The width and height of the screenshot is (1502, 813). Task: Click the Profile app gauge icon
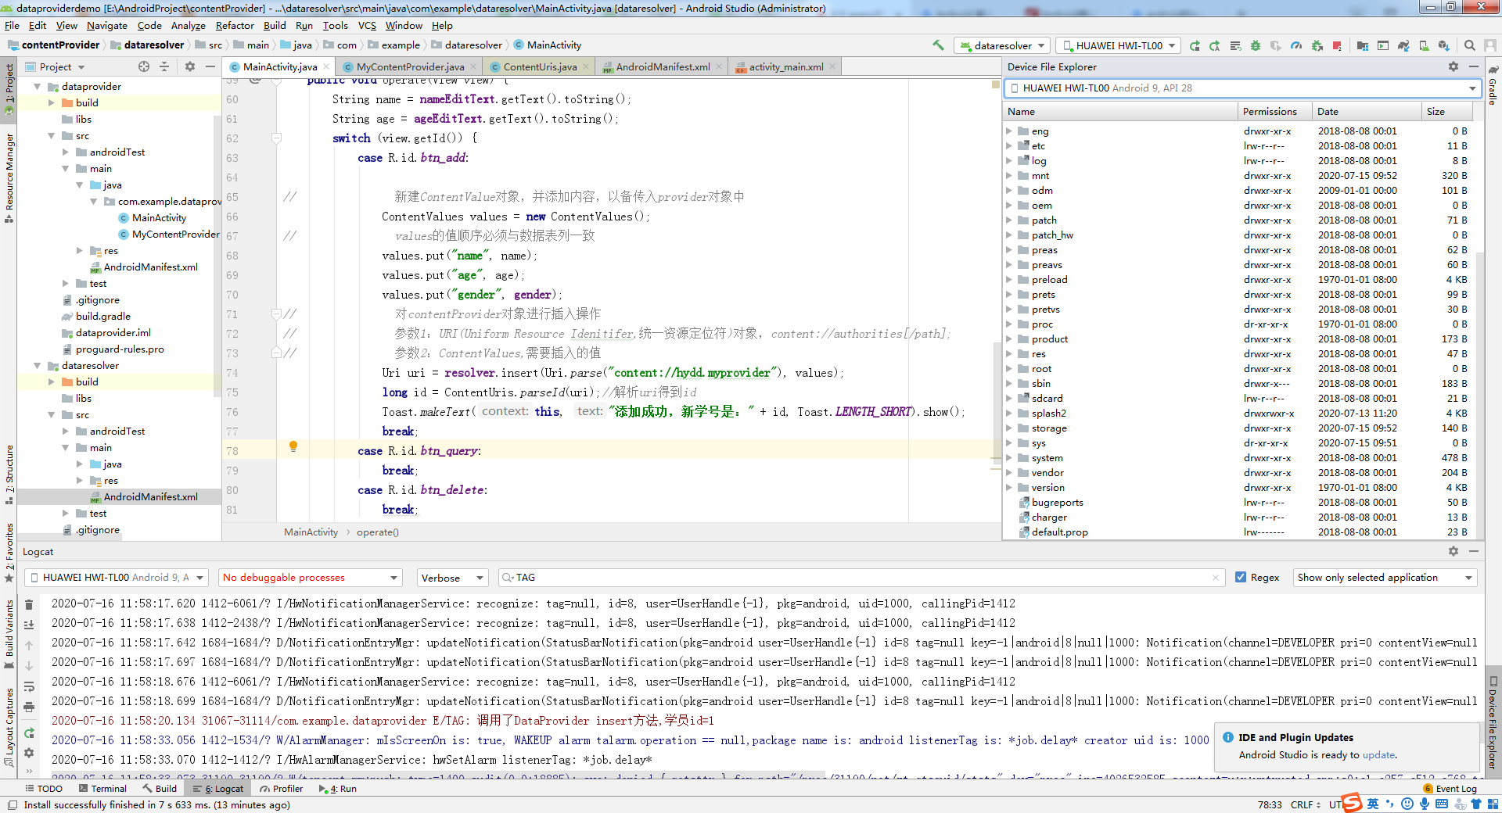(x=1296, y=45)
